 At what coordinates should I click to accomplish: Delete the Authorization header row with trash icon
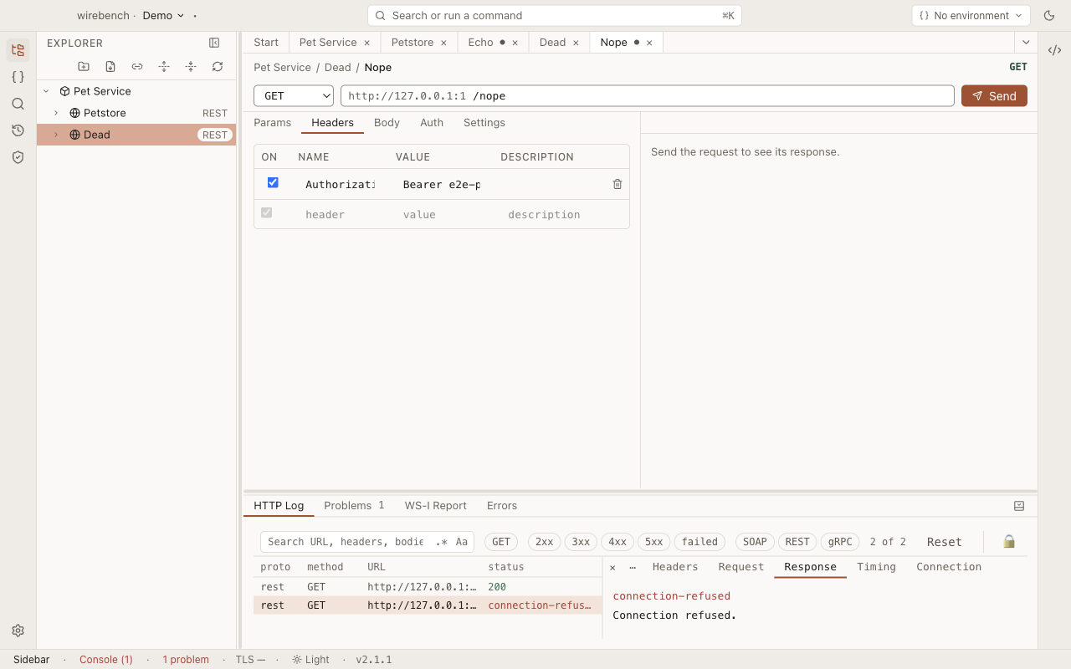(617, 184)
